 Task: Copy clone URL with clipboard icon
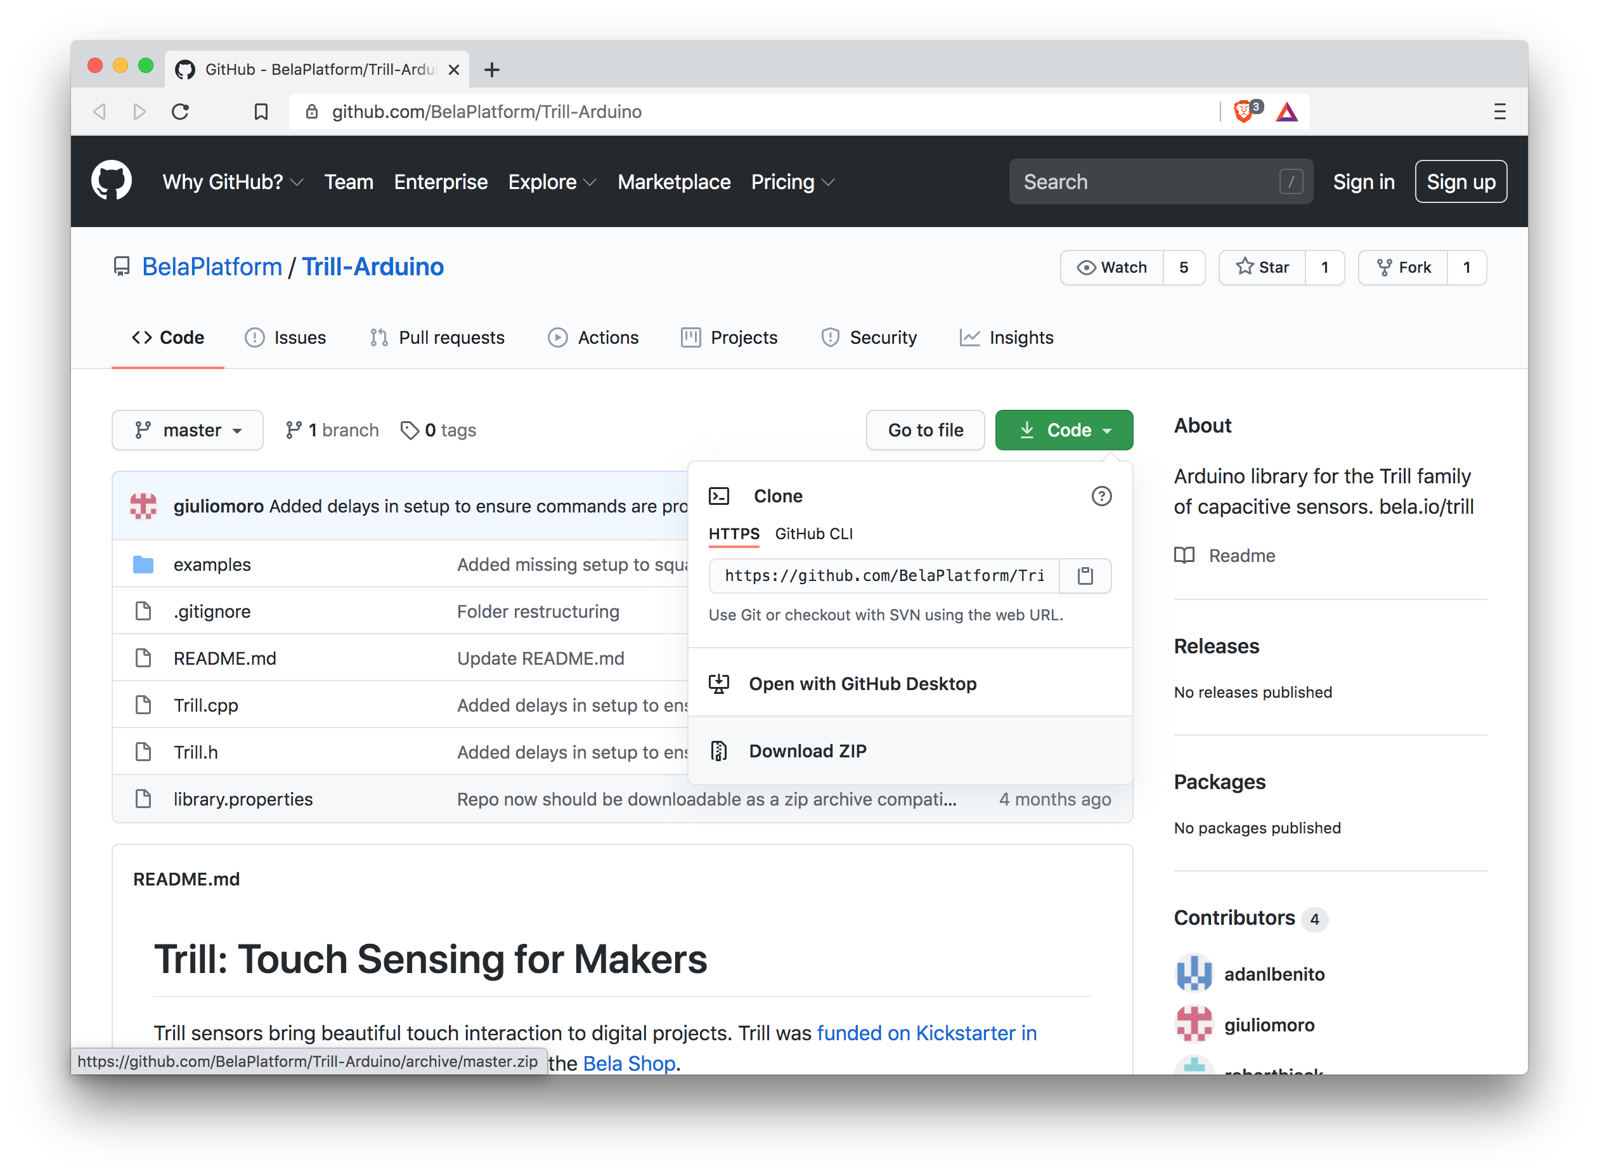point(1085,575)
